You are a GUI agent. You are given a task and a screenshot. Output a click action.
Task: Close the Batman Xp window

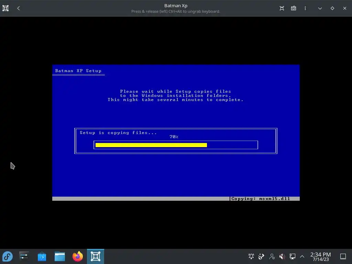[344, 8]
